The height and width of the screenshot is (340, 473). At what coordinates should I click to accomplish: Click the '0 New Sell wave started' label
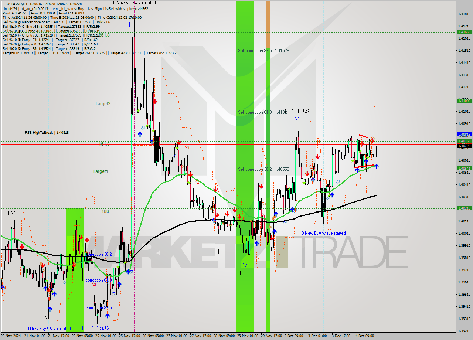point(135,3)
